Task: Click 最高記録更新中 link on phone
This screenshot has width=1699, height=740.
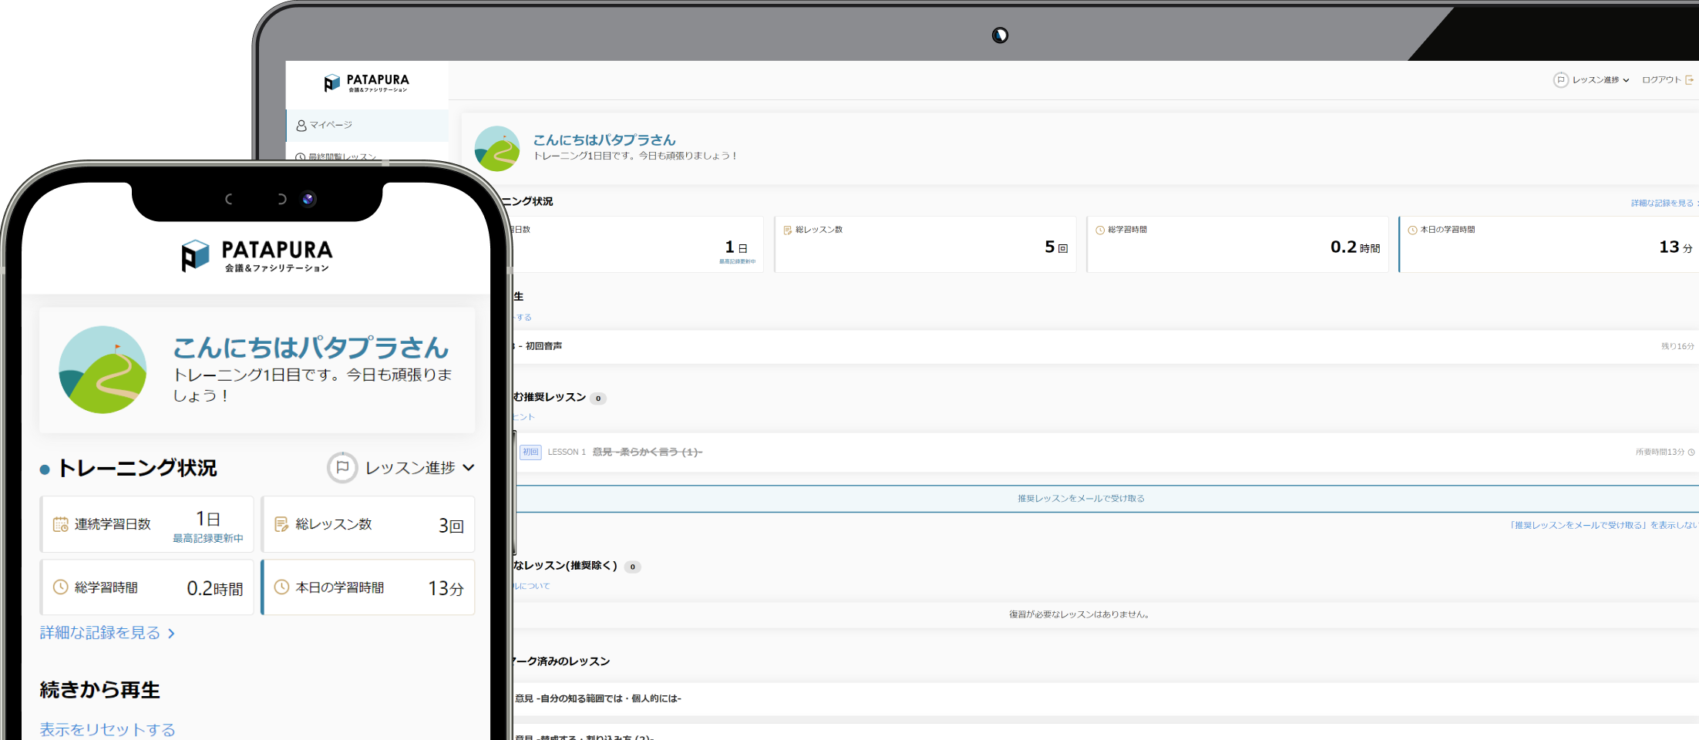Action: tap(208, 538)
